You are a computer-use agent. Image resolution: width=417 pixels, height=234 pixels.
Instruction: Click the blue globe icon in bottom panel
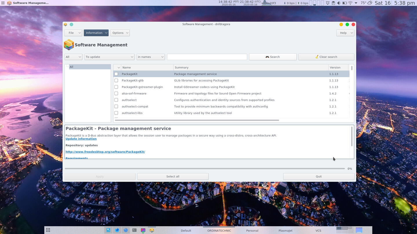click(126, 230)
